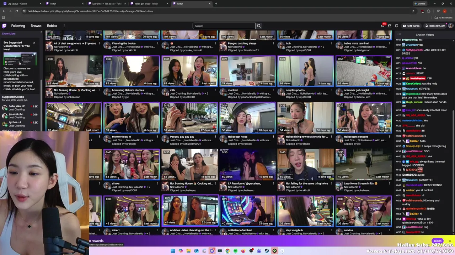Open Microsoft Teams from taskbar
The height and width of the screenshot is (255, 455).
259,251
